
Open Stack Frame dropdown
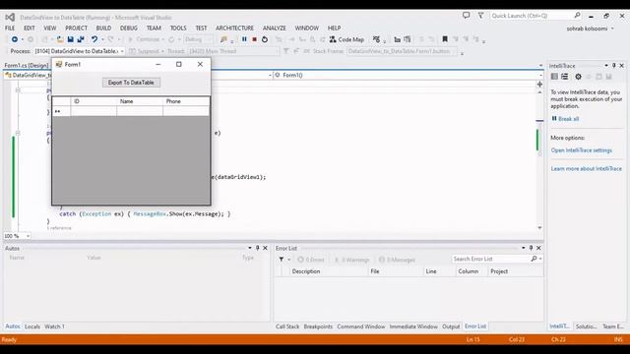coord(403,51)
